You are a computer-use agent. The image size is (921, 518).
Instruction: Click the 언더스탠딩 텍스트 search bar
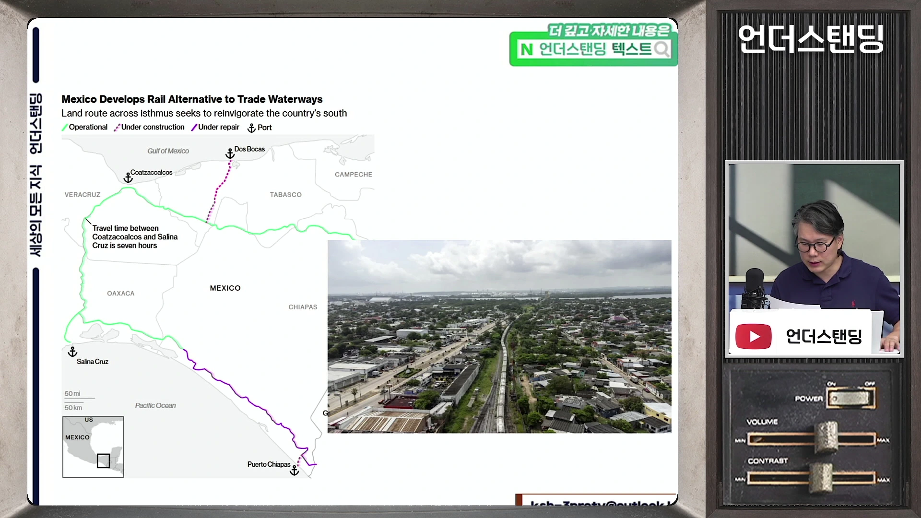(593, 49)
